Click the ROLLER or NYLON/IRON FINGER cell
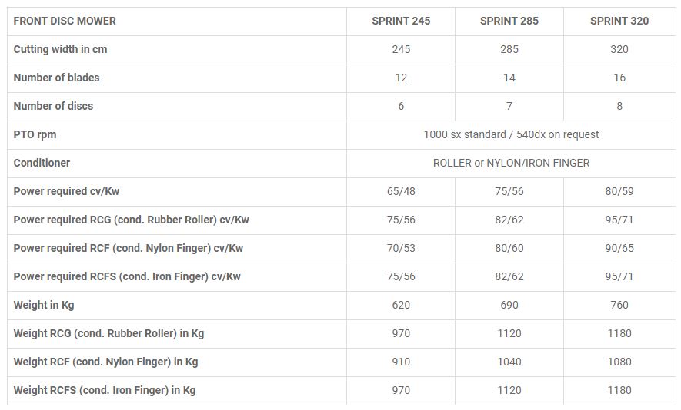The height and width of the screenshot is (410, 681). pyautogui.click(x=511, y=163)
